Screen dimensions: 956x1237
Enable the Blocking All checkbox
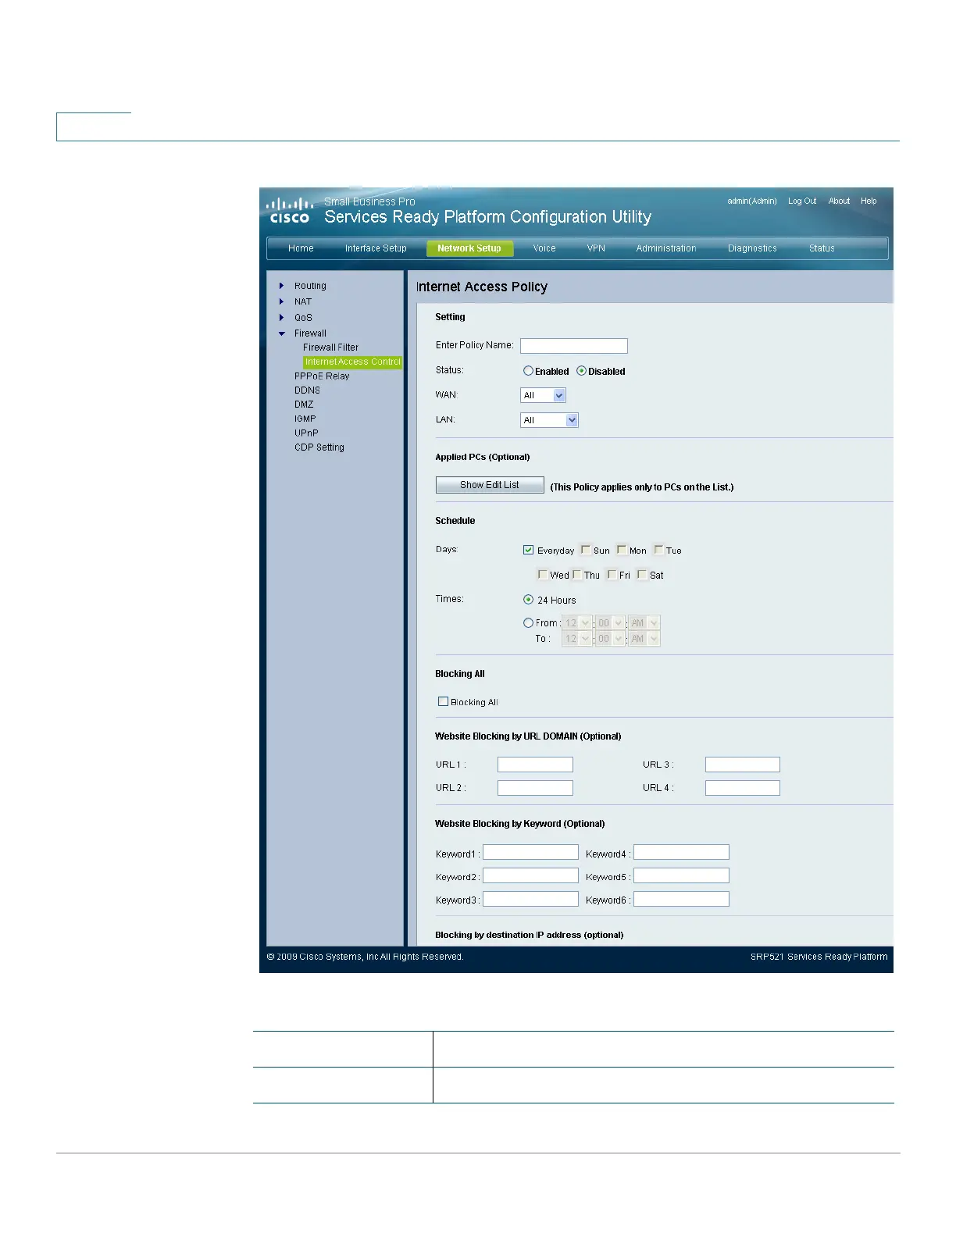pos(443,701)
